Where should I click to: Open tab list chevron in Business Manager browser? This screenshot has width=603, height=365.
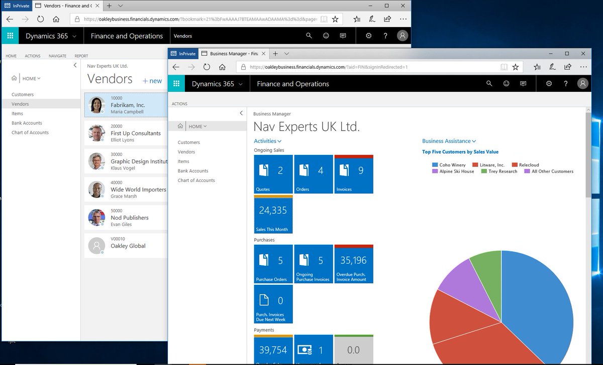coord(287,53)
